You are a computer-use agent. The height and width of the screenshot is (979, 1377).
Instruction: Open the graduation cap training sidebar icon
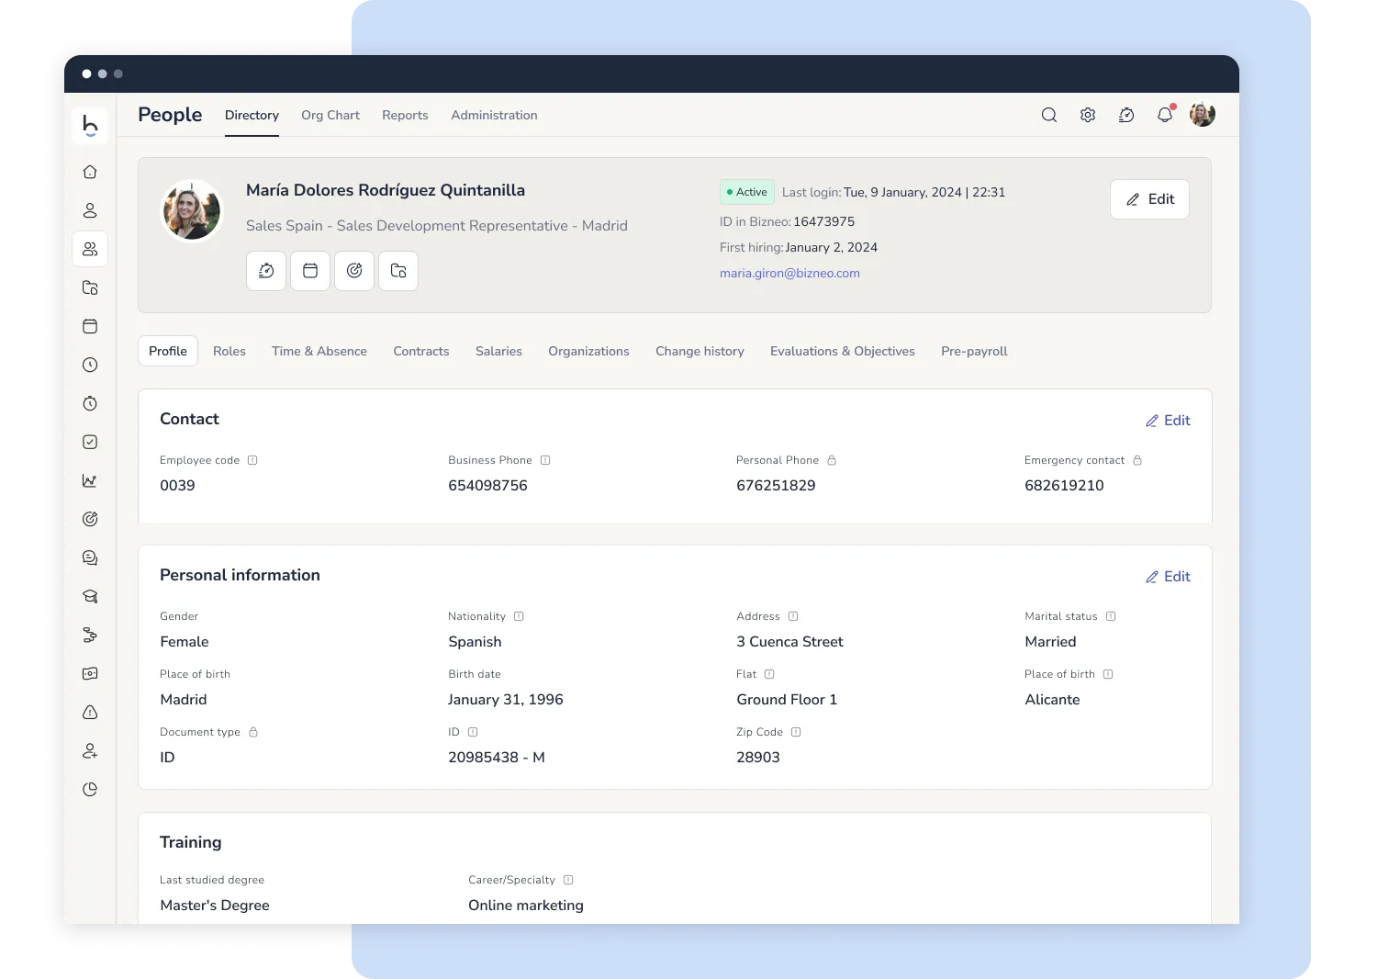[90, 596]
